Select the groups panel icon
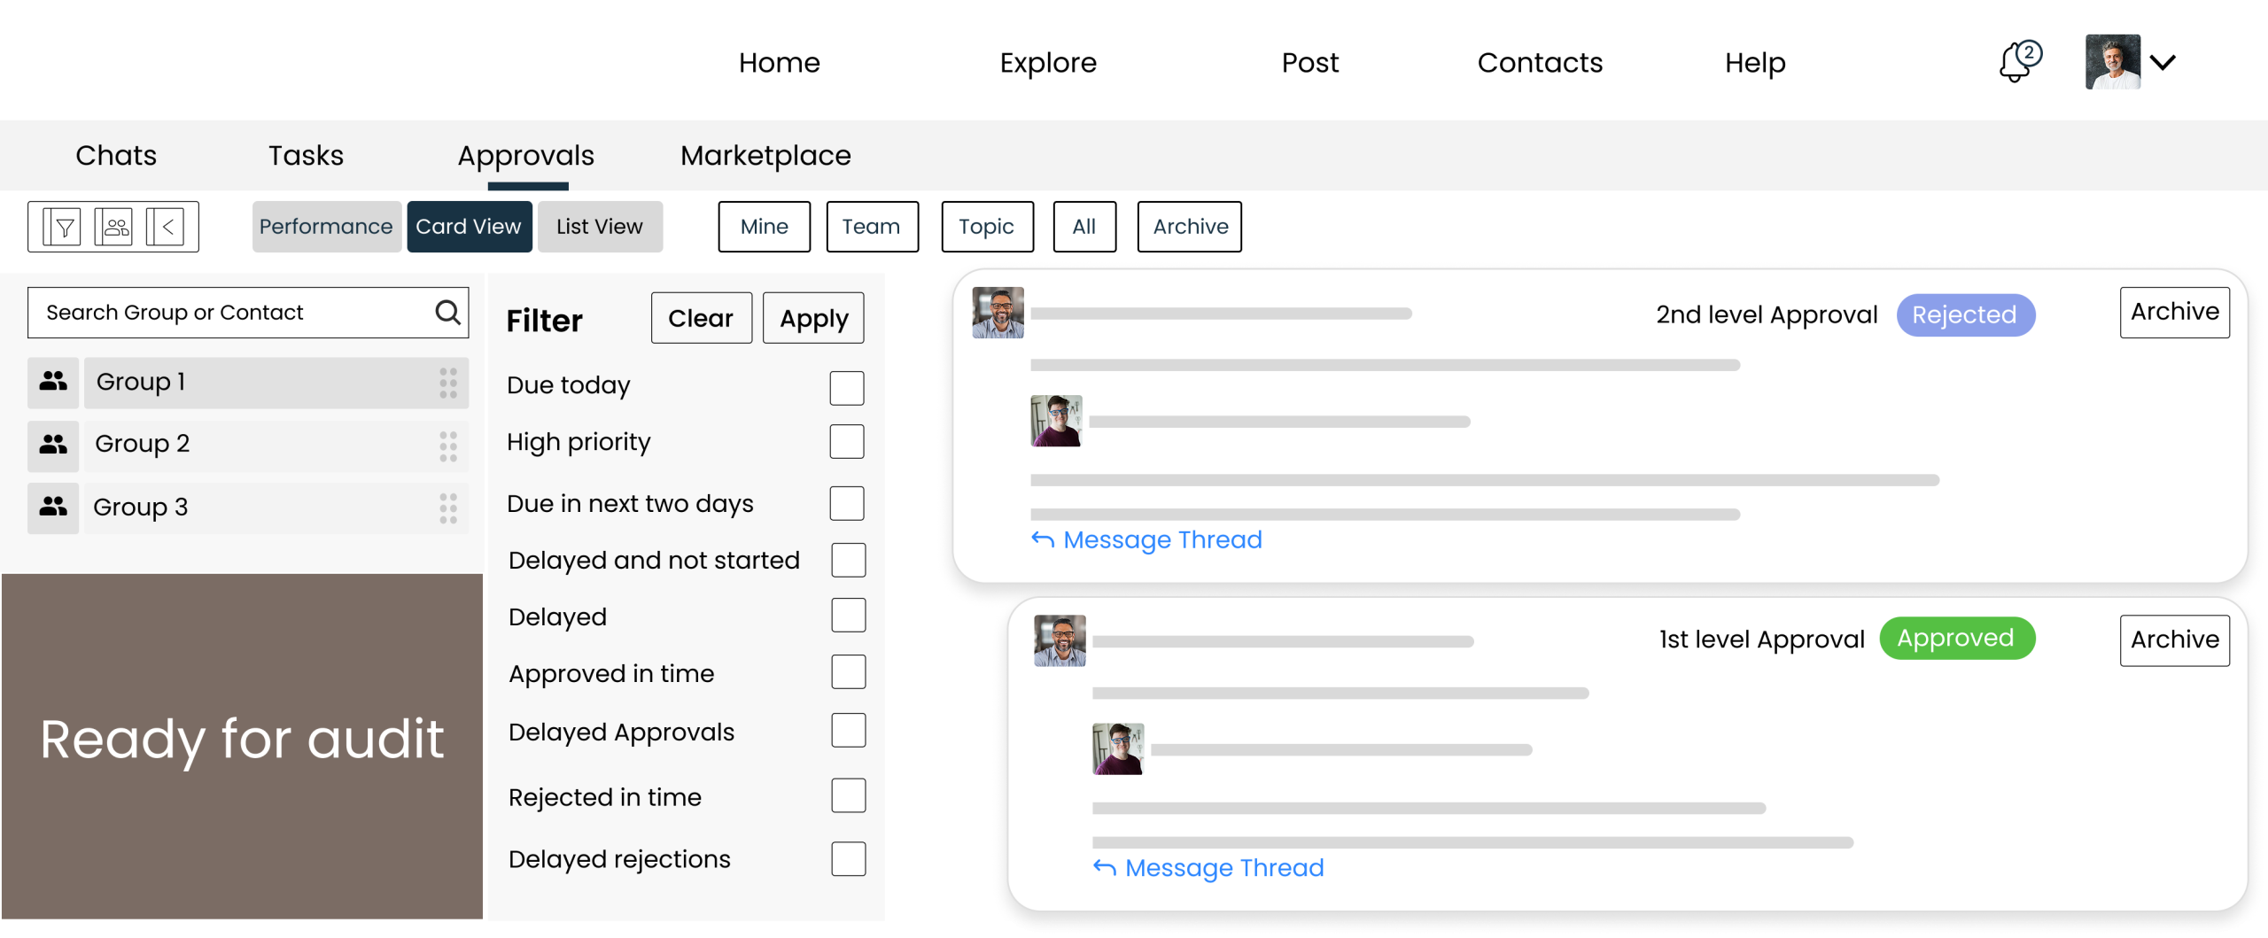 pyautogui.click(x=115, y=227)
